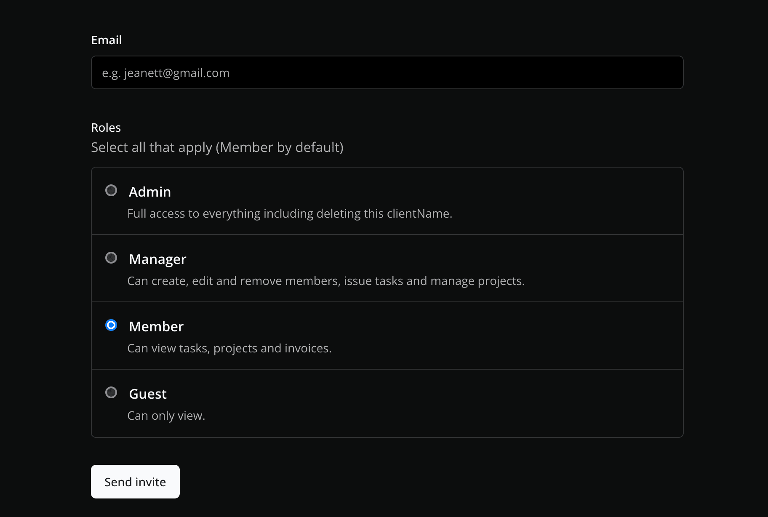
Task: Click the Member role label
Action: click(156, 326)
